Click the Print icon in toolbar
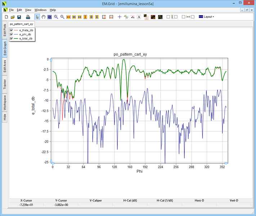256x216 pixels. pyautogui.click(x=28, y=17)
